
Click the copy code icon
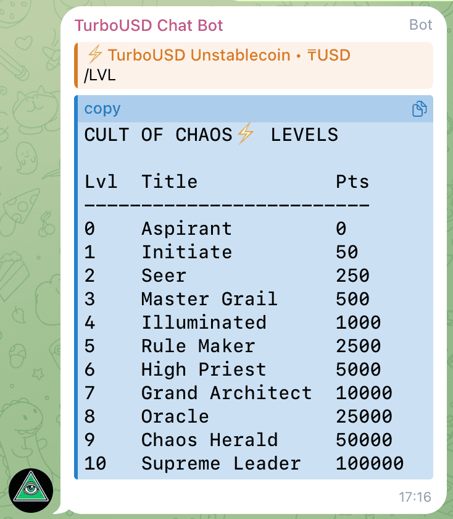click(x=419, y=109)
